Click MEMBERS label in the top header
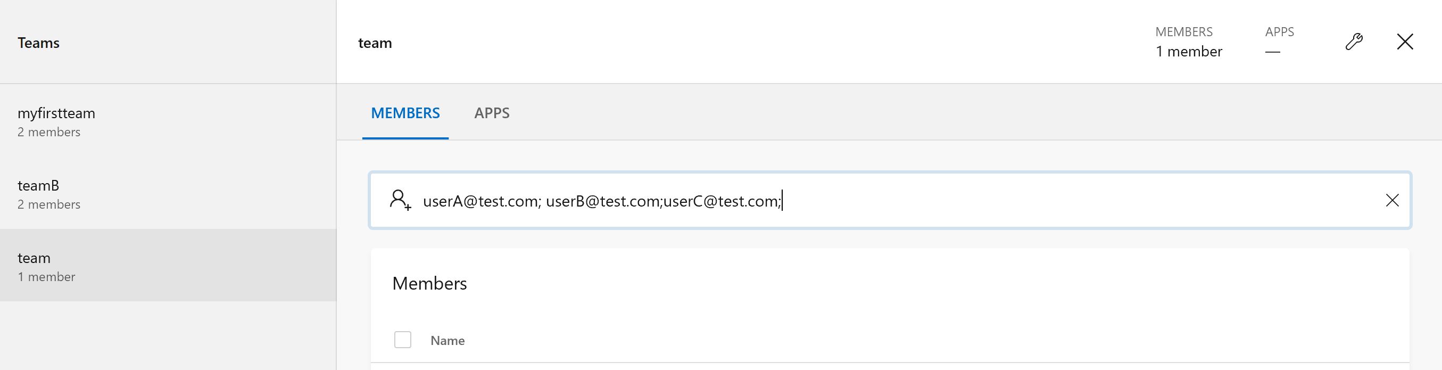 pyautogui.click(x=1184, y=32)
